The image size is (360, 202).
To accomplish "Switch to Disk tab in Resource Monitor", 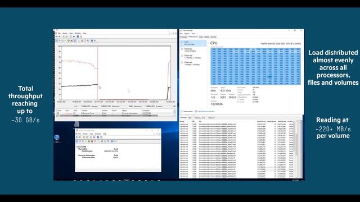I will point(204,118).
